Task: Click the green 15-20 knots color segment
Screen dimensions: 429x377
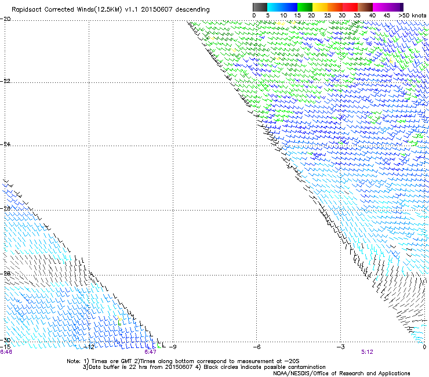Action: (305, 7)
